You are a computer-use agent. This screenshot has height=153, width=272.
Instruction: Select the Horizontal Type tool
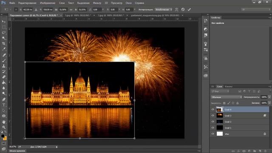point(4,105)
